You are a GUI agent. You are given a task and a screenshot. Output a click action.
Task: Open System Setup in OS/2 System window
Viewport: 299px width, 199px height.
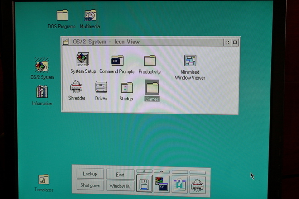click(x=83, y=59)
